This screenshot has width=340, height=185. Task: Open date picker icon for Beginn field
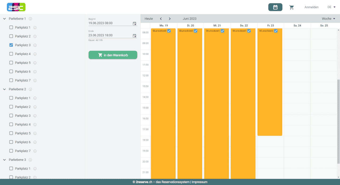click(x=134, y=23)
